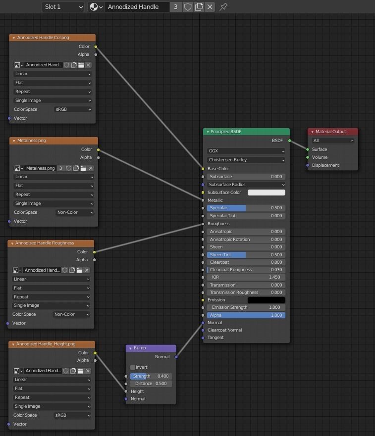Collapse the Annodized Handle Col.png node
Image resolution: width=375 pixels, height=436 pixels.
(x=14, y=38)
